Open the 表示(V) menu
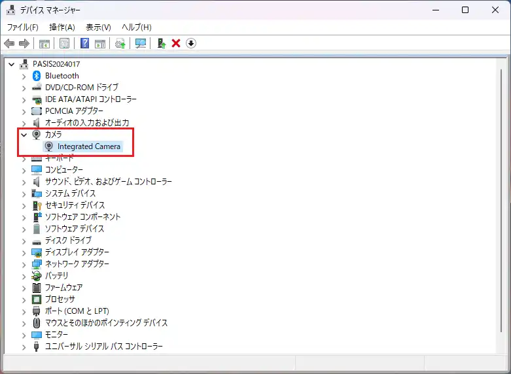This screenshot has width=511, height=374. (x=98, y=27)
